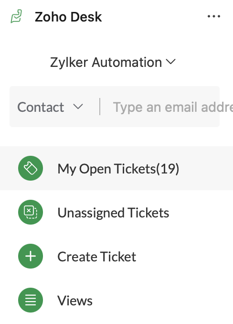233x324 pixels.
Task: Click the (19) open ticket count
Action: pyautogui.click(x=168, y=169)
